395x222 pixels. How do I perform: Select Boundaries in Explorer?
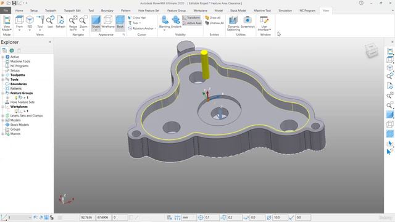coord(19,84)
